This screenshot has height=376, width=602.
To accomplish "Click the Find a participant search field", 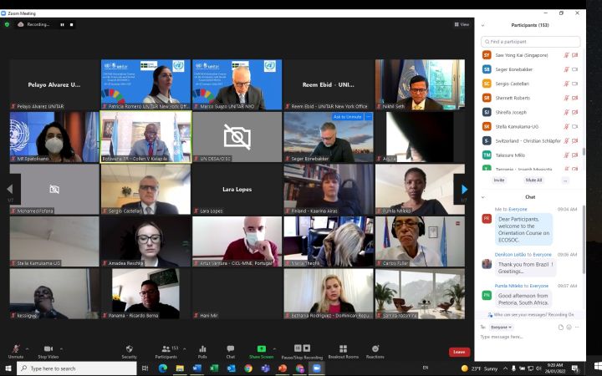I will point(532,41).
